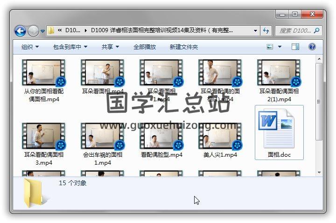Select the 看配偶脸型.mp4 video thumbnail
336x223 pixels.
point(161,136)
